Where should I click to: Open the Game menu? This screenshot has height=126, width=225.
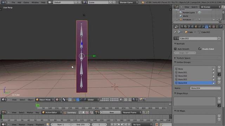(26, 2)
